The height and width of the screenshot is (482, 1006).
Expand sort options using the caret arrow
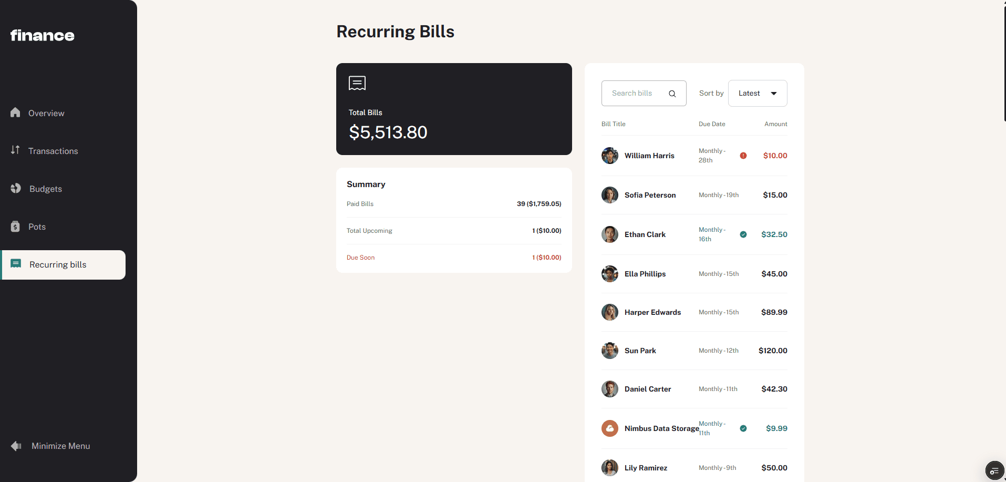773,94
